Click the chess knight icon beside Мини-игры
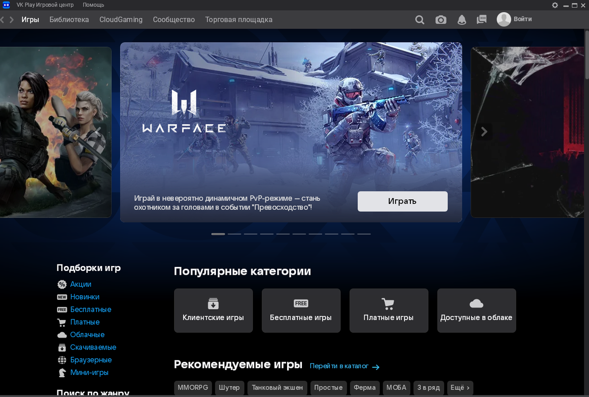This screenshot has width=589, height=397. point(62,372)
